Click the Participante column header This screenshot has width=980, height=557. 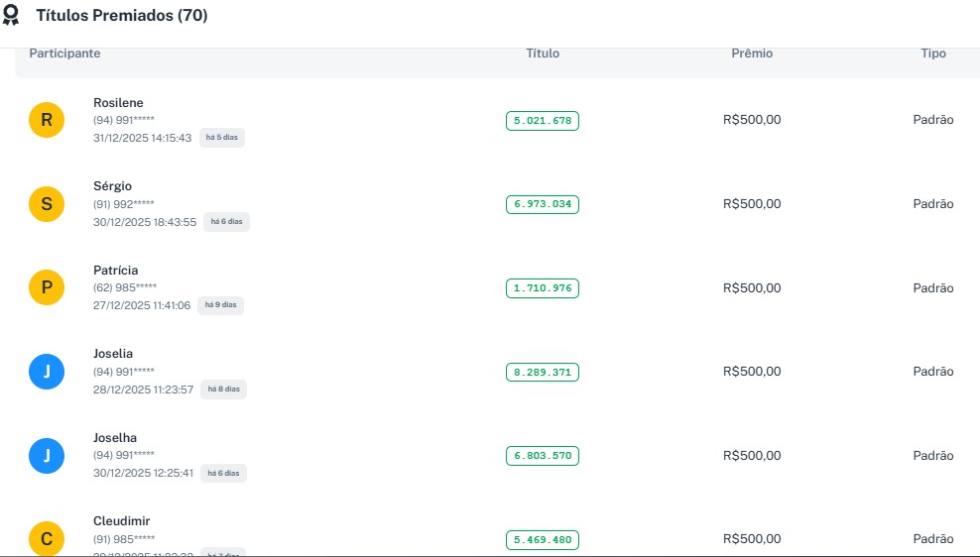64,54
